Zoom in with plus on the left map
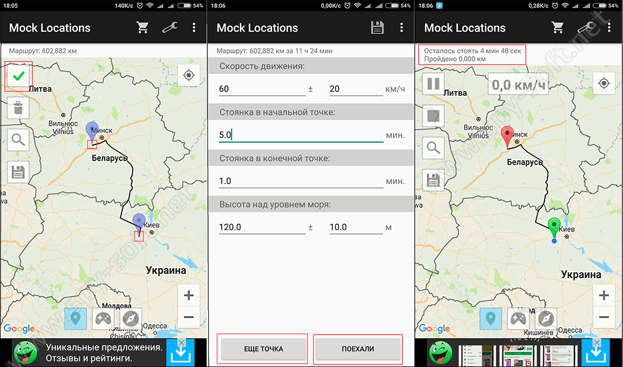Viewport: 623px width, 367px height. point(189,295)
